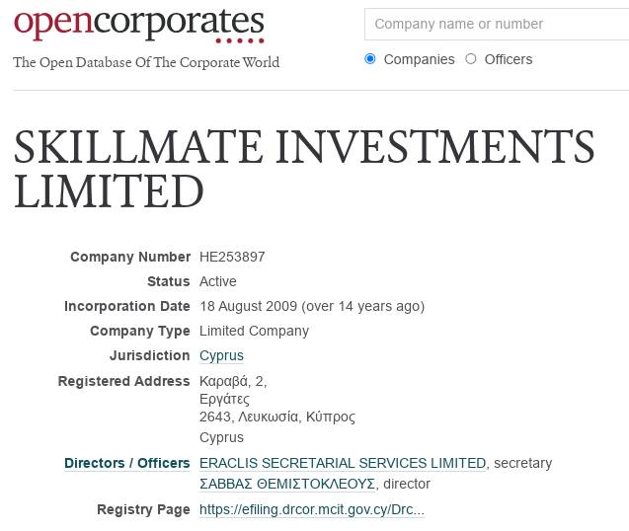Screen dimensions: 629x531
Task: Click the Companies radio label text
Action: (420, 59)
